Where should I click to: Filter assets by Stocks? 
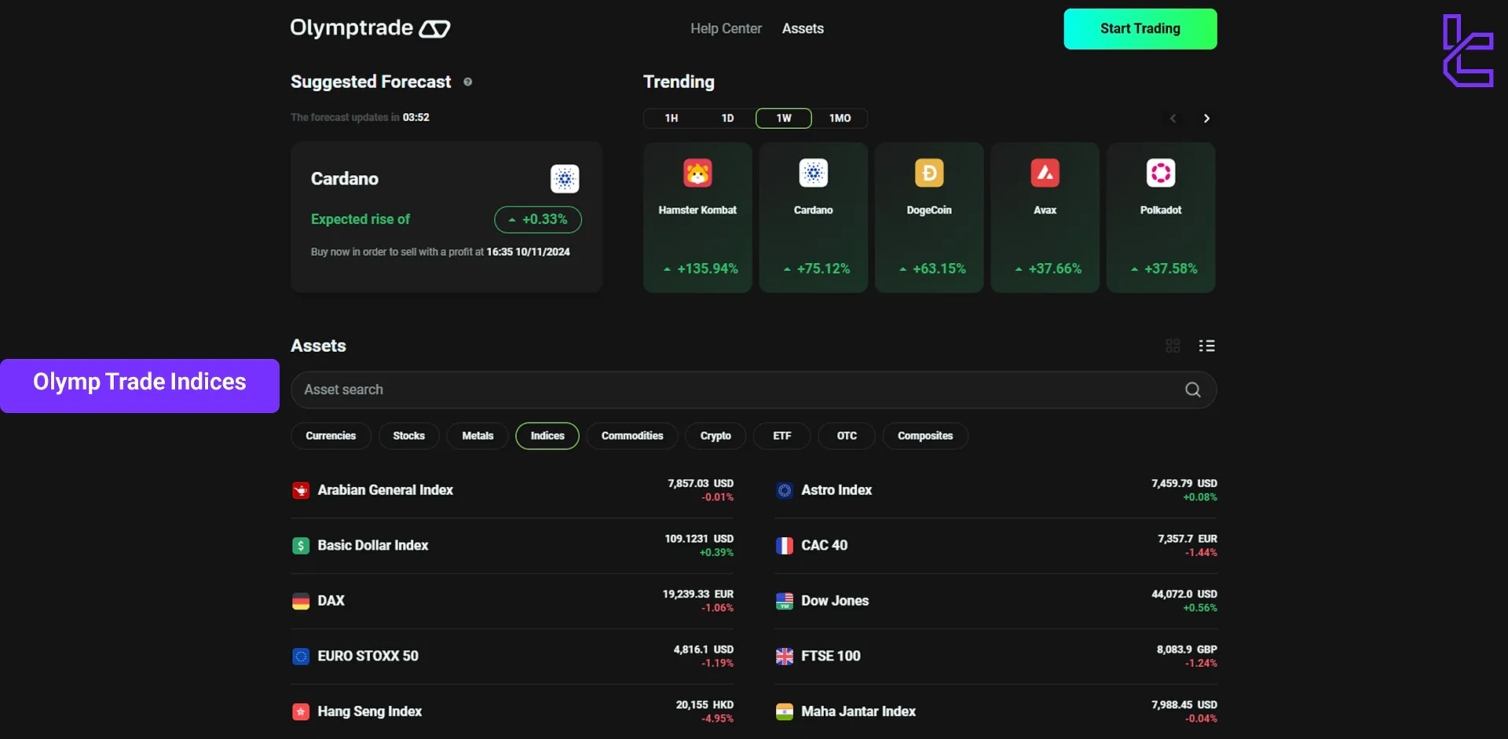tap(409, 436)
